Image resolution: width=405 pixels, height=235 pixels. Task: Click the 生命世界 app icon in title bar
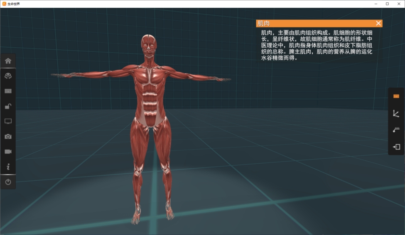point(4,4)
